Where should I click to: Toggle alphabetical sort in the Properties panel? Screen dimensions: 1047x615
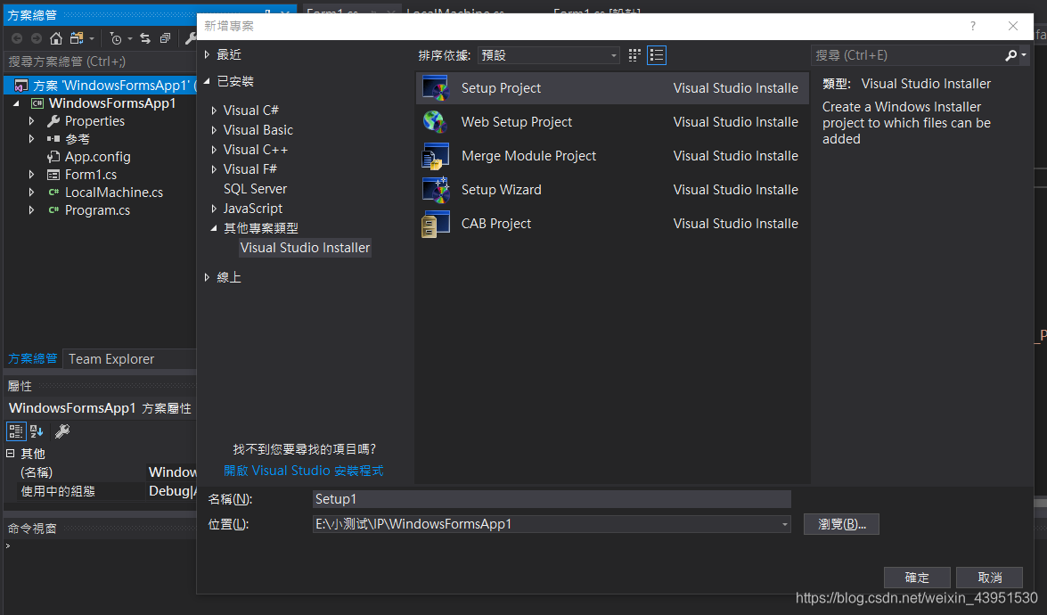coord(36,430)
